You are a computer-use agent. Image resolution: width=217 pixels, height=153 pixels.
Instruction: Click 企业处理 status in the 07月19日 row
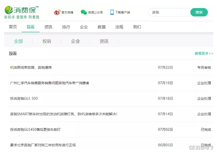204,83
